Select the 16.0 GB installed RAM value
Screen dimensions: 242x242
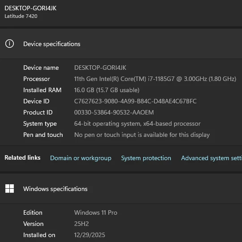106,90
